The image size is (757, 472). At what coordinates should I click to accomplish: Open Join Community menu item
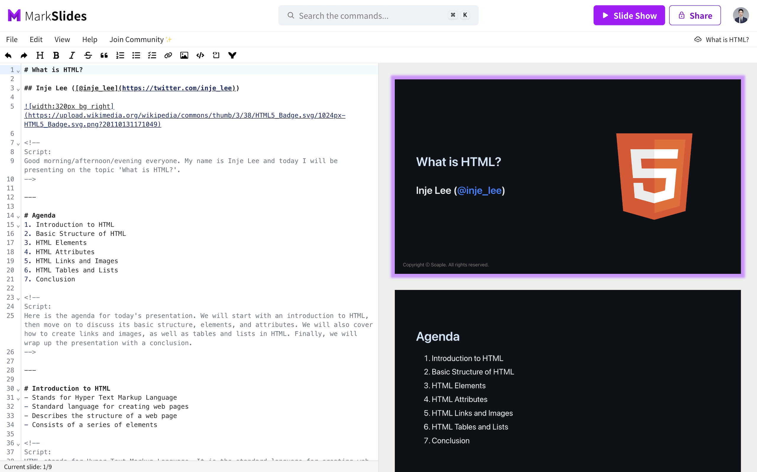tap(140, 40)
